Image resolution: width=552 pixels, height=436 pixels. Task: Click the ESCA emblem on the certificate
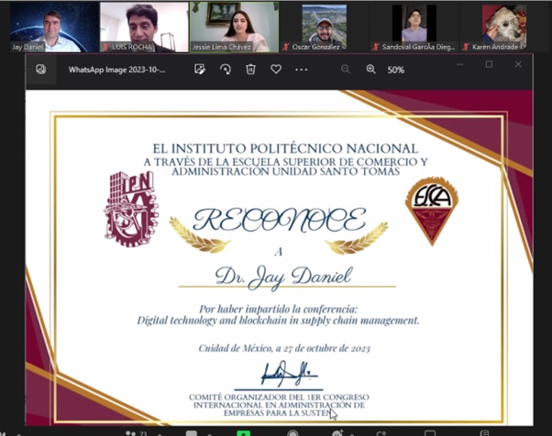pos(432,211)
